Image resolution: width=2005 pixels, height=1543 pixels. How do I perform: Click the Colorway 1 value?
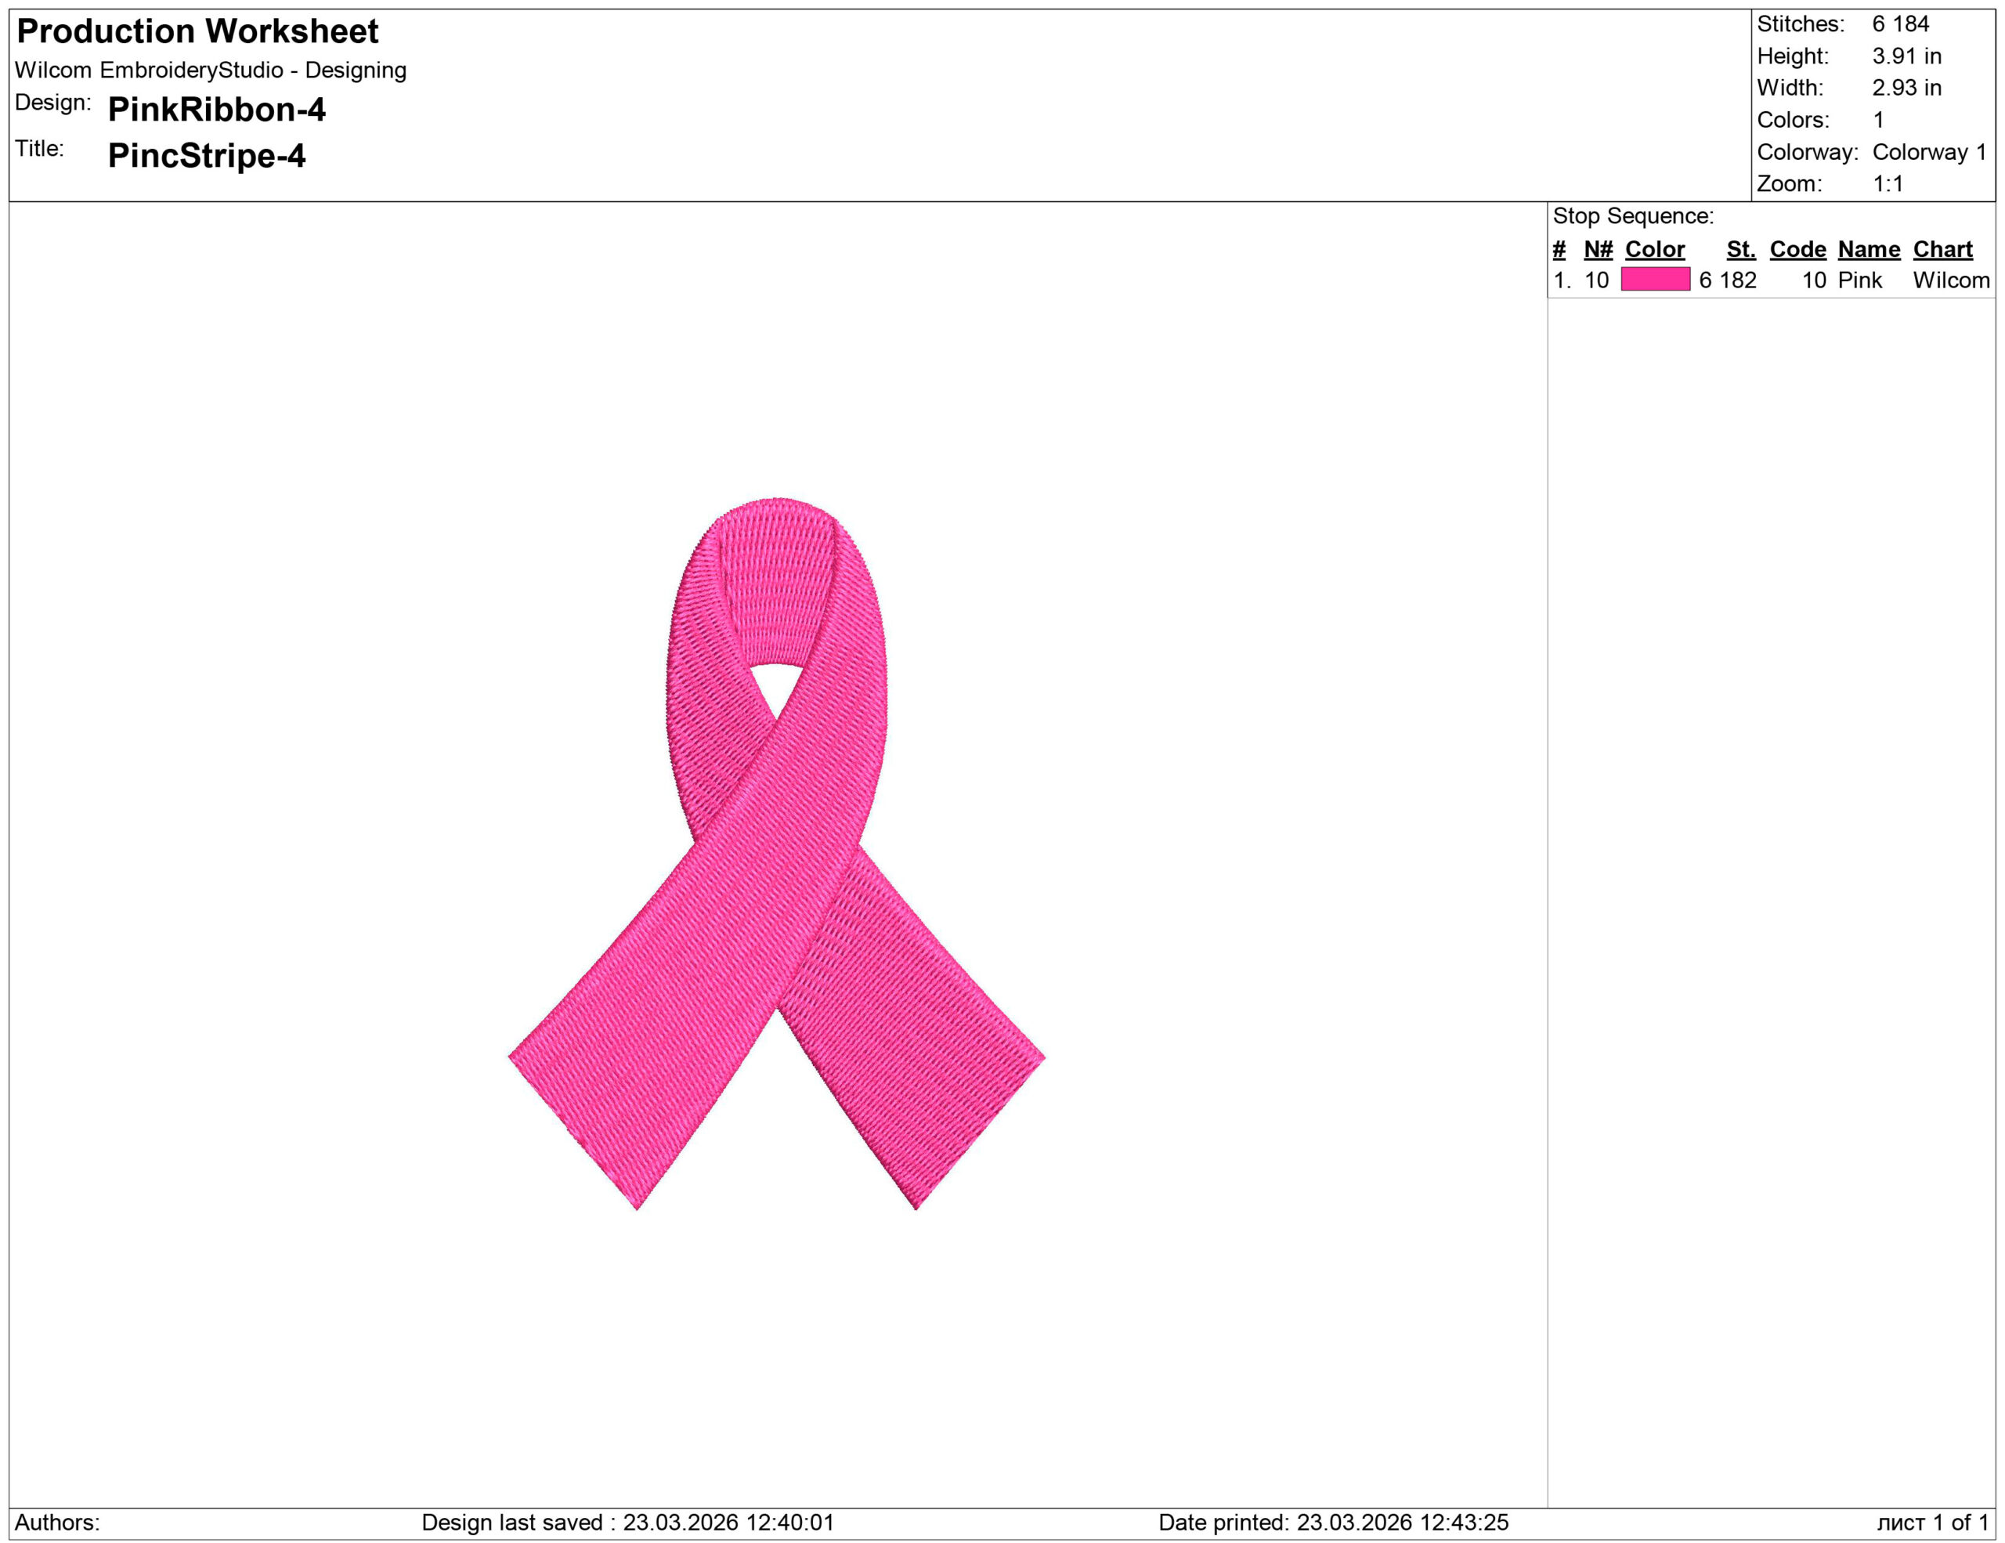point(1928,151)
